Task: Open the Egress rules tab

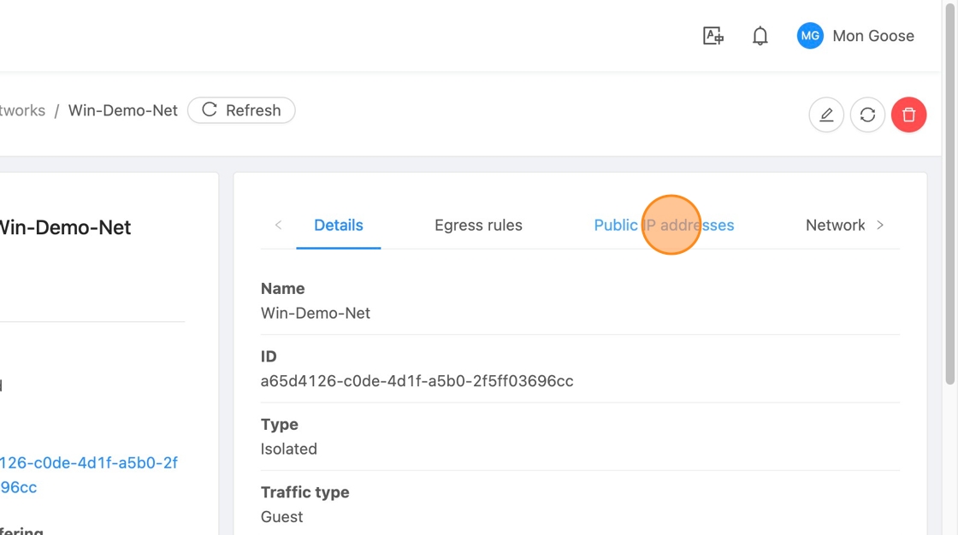Action: tap(478, 226)
